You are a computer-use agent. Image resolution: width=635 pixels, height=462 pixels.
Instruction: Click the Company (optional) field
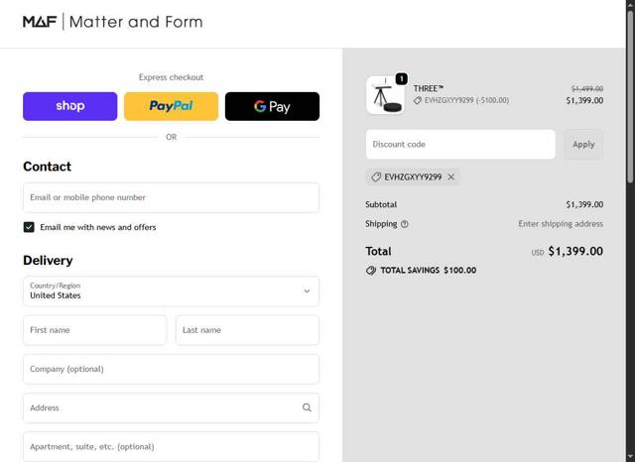coord(171,369)
